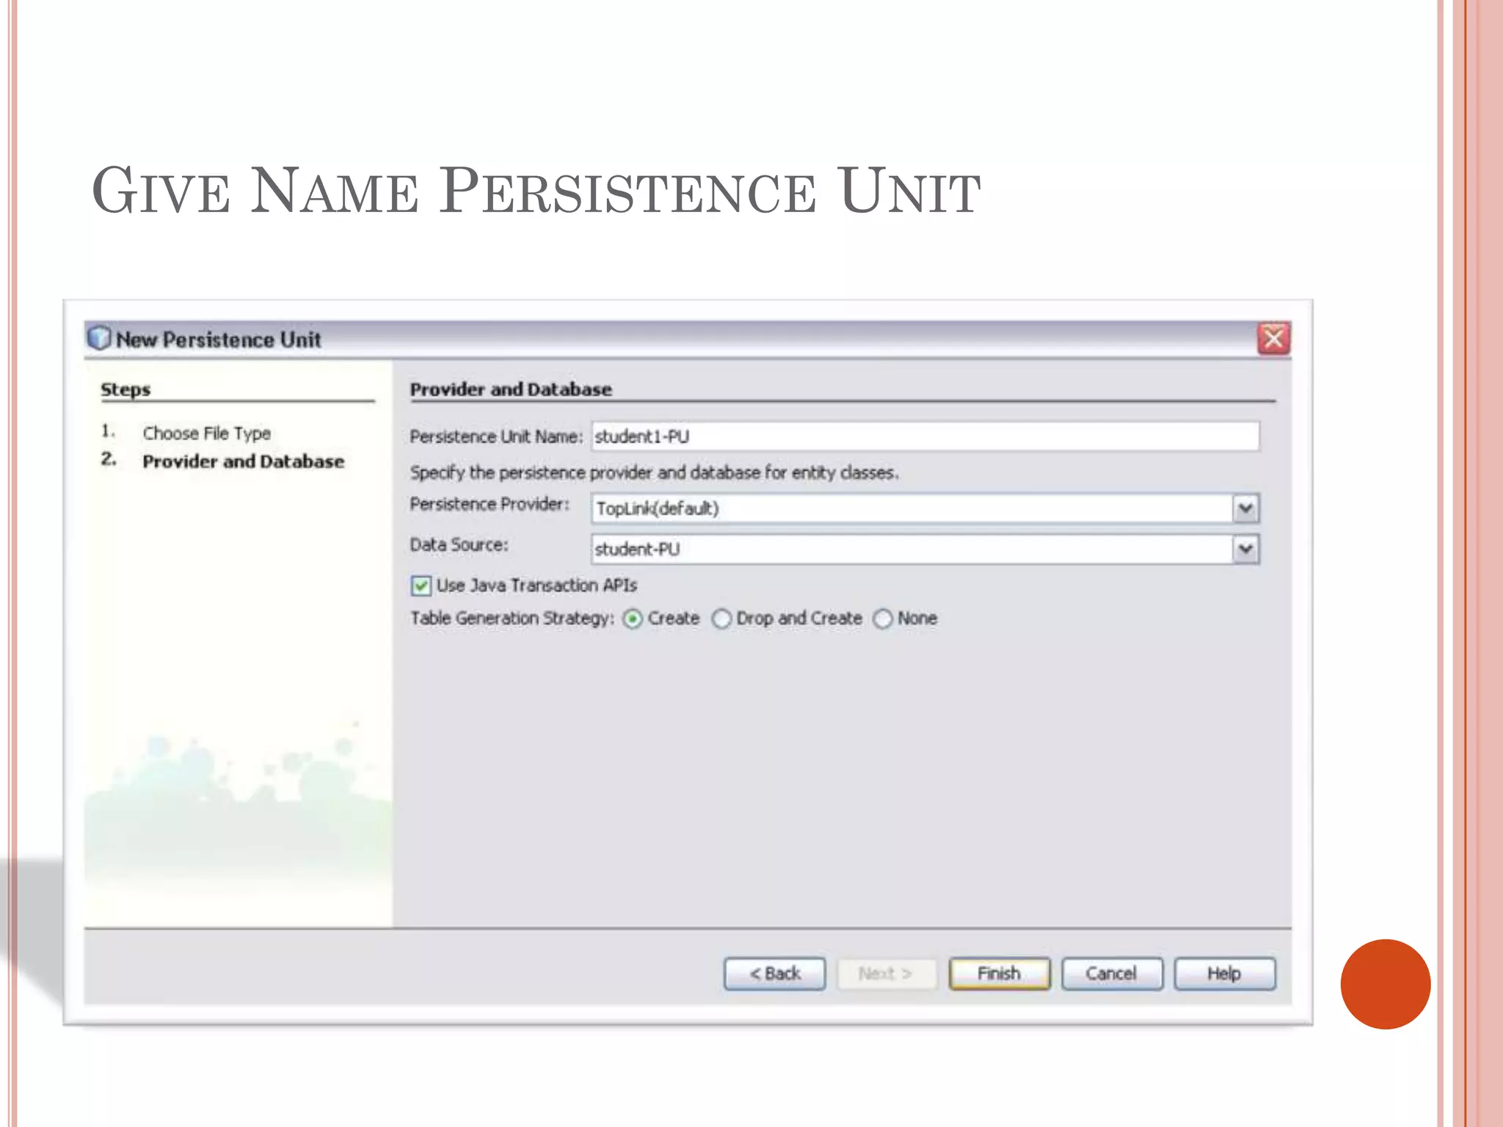Click the Persistence Unit Name label
The width and height of the screenshot is (1503, 1127).
(496, 437)
